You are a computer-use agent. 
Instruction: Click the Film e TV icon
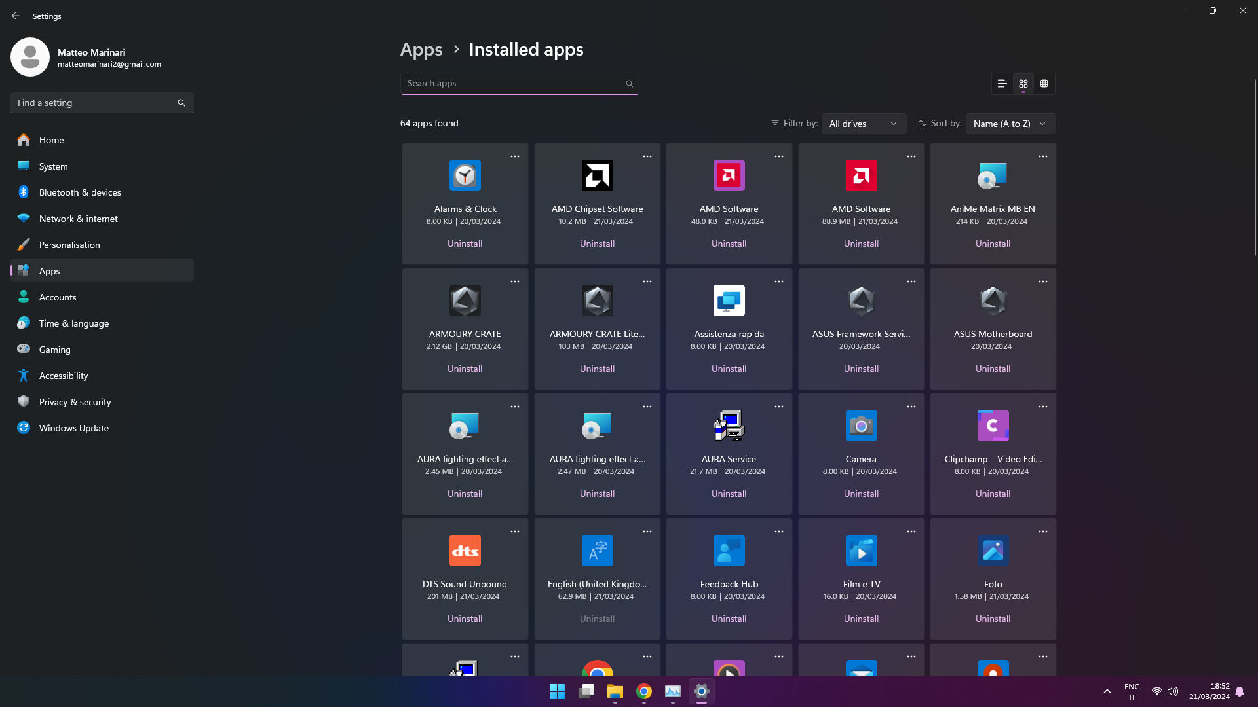tap(861, 551)
